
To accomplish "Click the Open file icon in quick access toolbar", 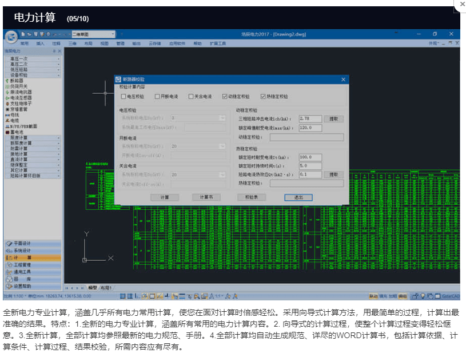I will coord(29,34).
